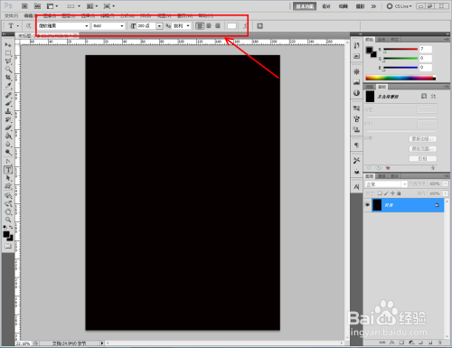Show more workspaces via double chevron

pyautogui.click(x=373, y=6)
